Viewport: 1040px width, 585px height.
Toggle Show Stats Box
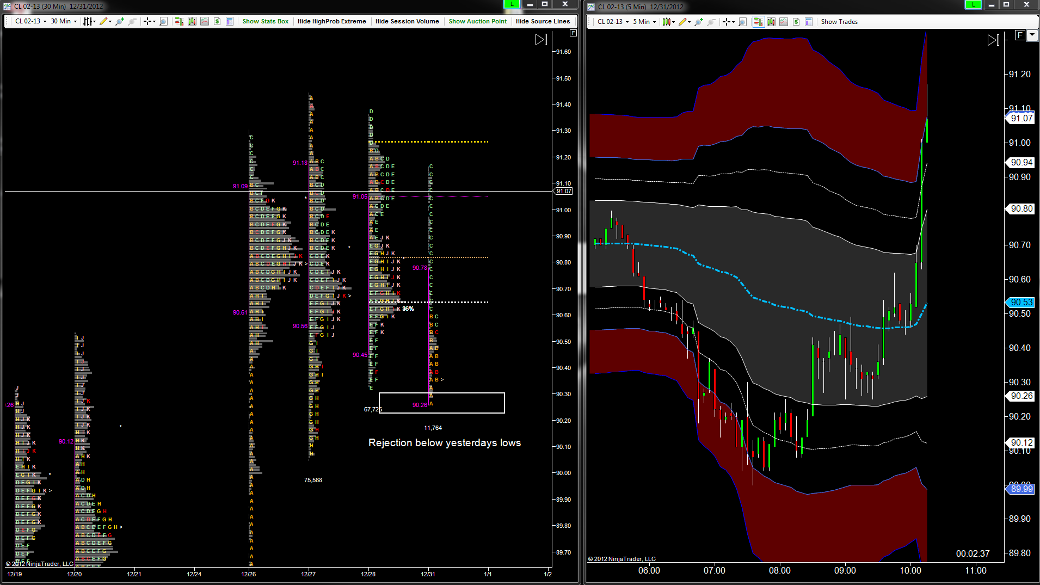pos(266,21)
